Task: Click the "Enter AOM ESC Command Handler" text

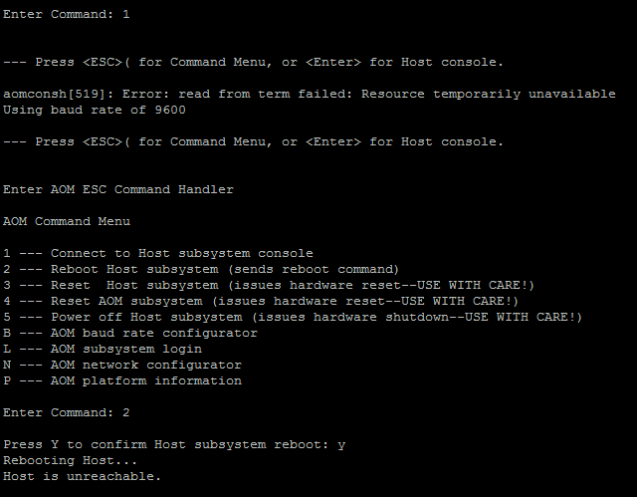Action: tap(118, 189)
